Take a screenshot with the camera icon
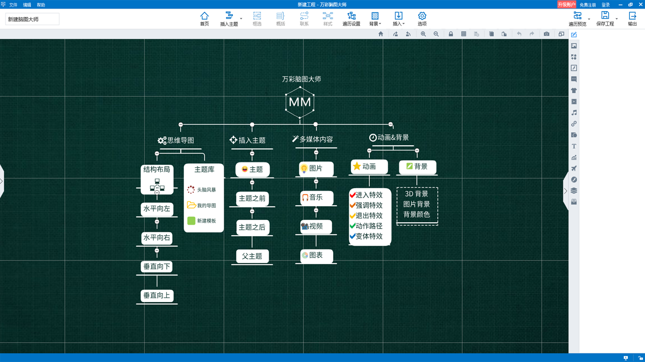 point(546,34)
